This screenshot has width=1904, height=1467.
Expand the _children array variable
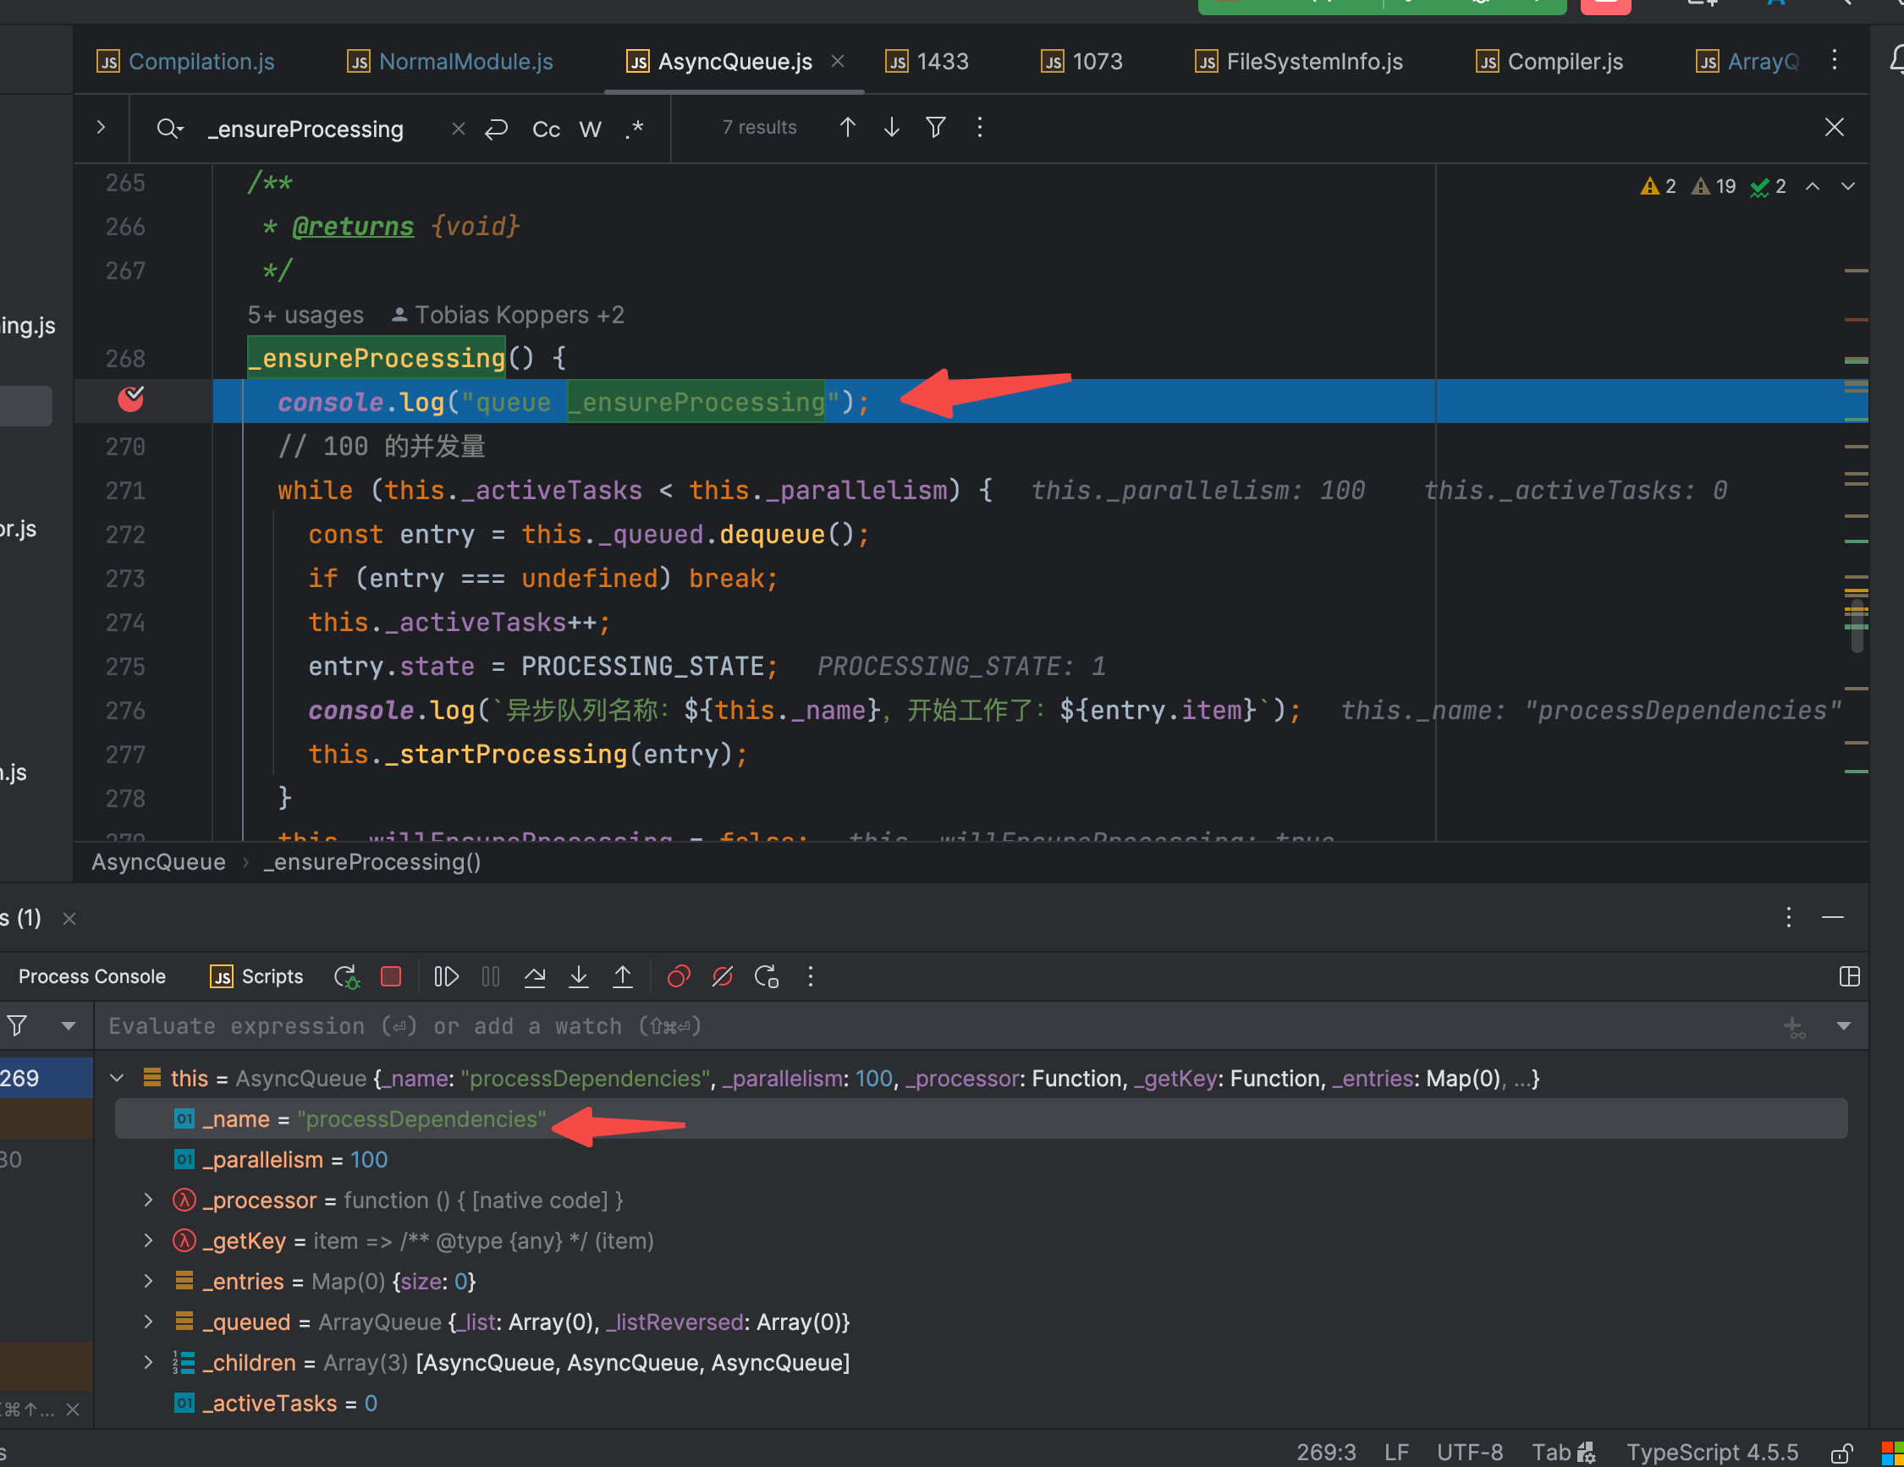(x=148, y=1362)
